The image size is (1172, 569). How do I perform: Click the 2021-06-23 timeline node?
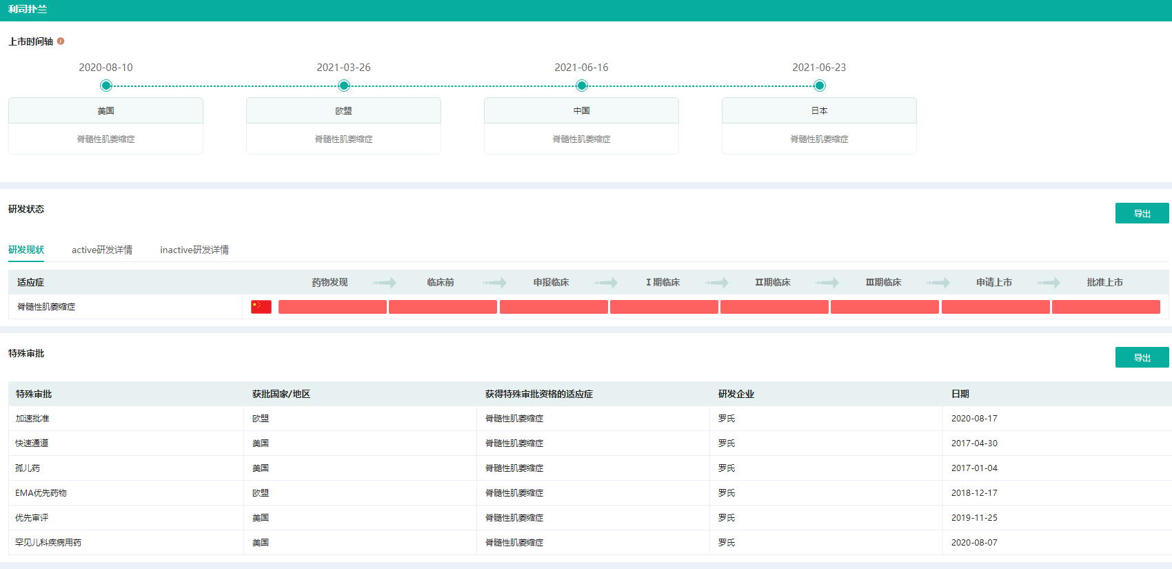[819, 86]
